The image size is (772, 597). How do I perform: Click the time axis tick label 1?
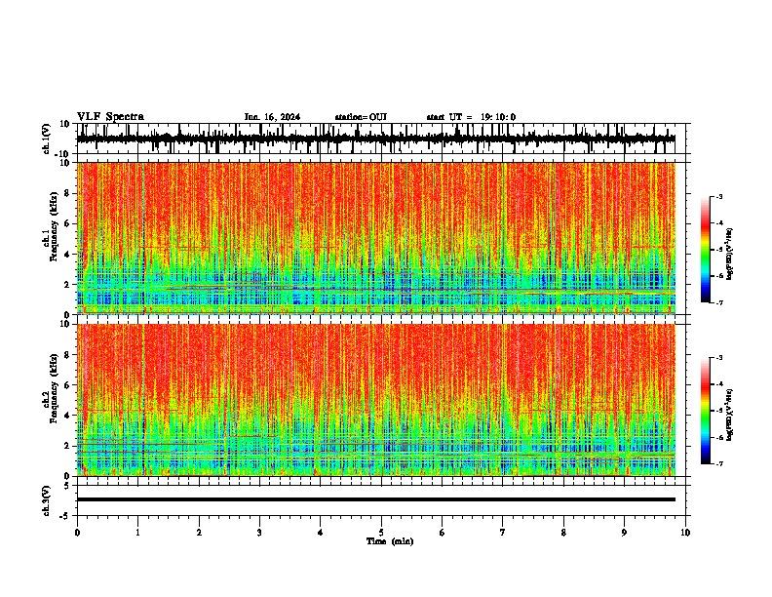pos(137,533)
